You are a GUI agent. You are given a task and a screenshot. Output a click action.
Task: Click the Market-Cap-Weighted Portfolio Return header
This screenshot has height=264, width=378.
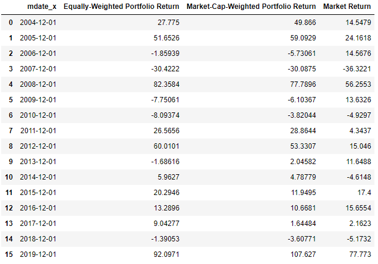[251, 7]
